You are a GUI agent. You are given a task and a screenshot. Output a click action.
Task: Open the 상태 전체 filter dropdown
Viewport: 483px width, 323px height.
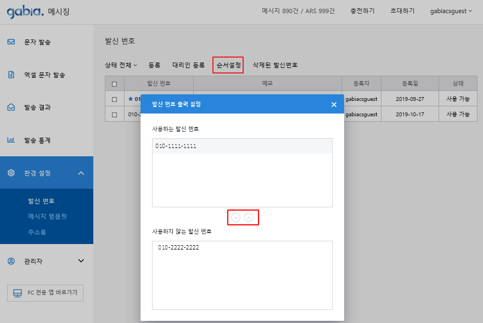121,65
